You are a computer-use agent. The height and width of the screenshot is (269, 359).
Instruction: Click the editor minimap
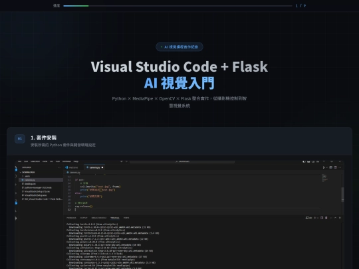click(x=325, y=178)
